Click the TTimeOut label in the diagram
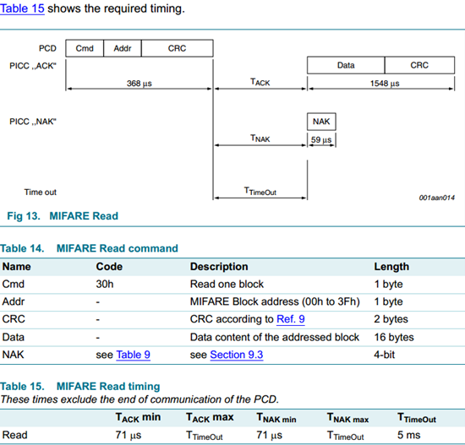The height and width of the screenshot is (445, 465). (260, 192)
